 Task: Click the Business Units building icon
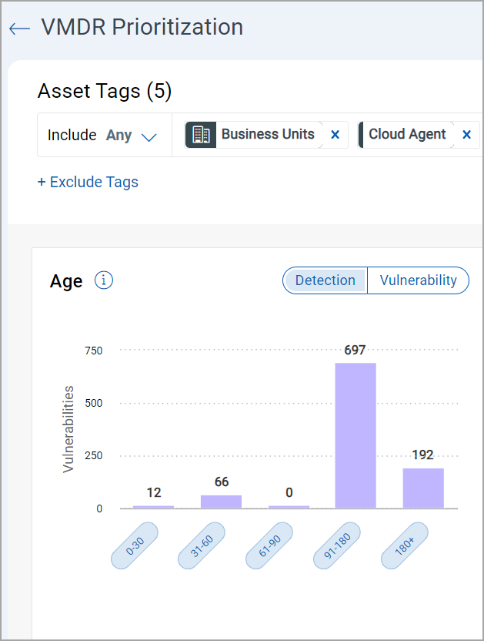[201, 135]
